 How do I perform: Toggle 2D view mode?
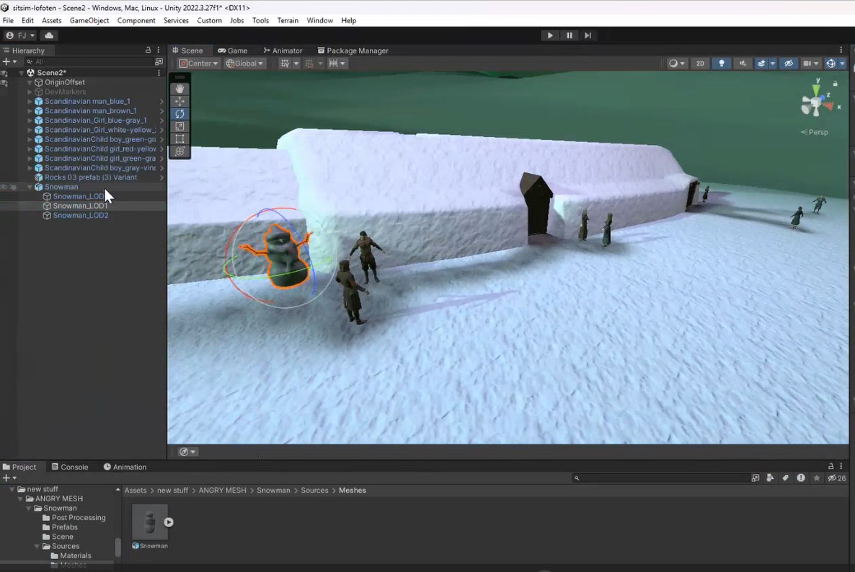click(x=699, y=63)
